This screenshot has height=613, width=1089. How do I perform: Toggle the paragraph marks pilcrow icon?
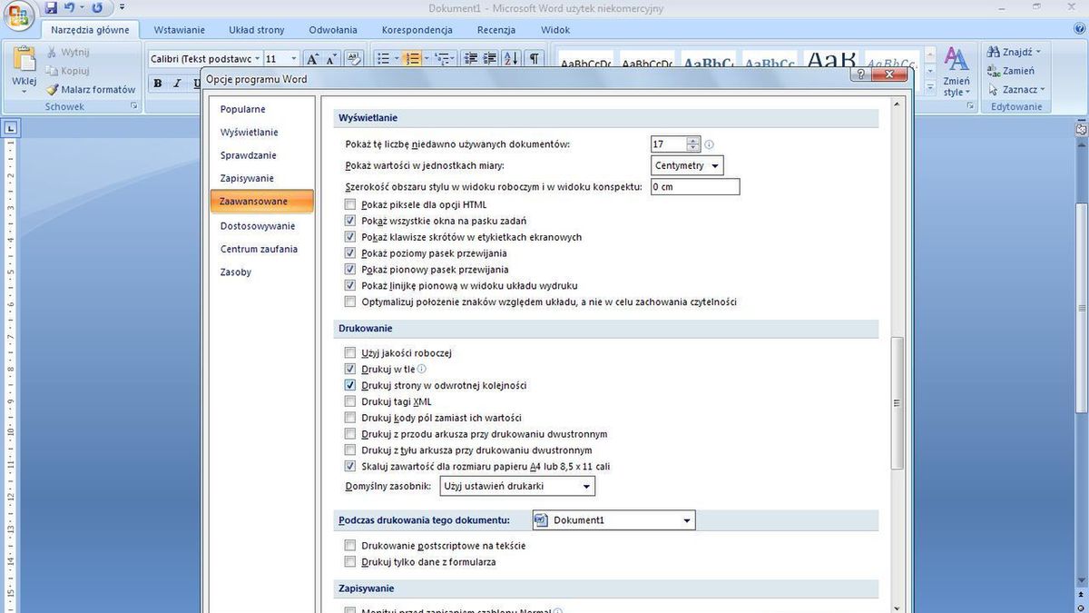pyautogui.click(x=535, y=58)
